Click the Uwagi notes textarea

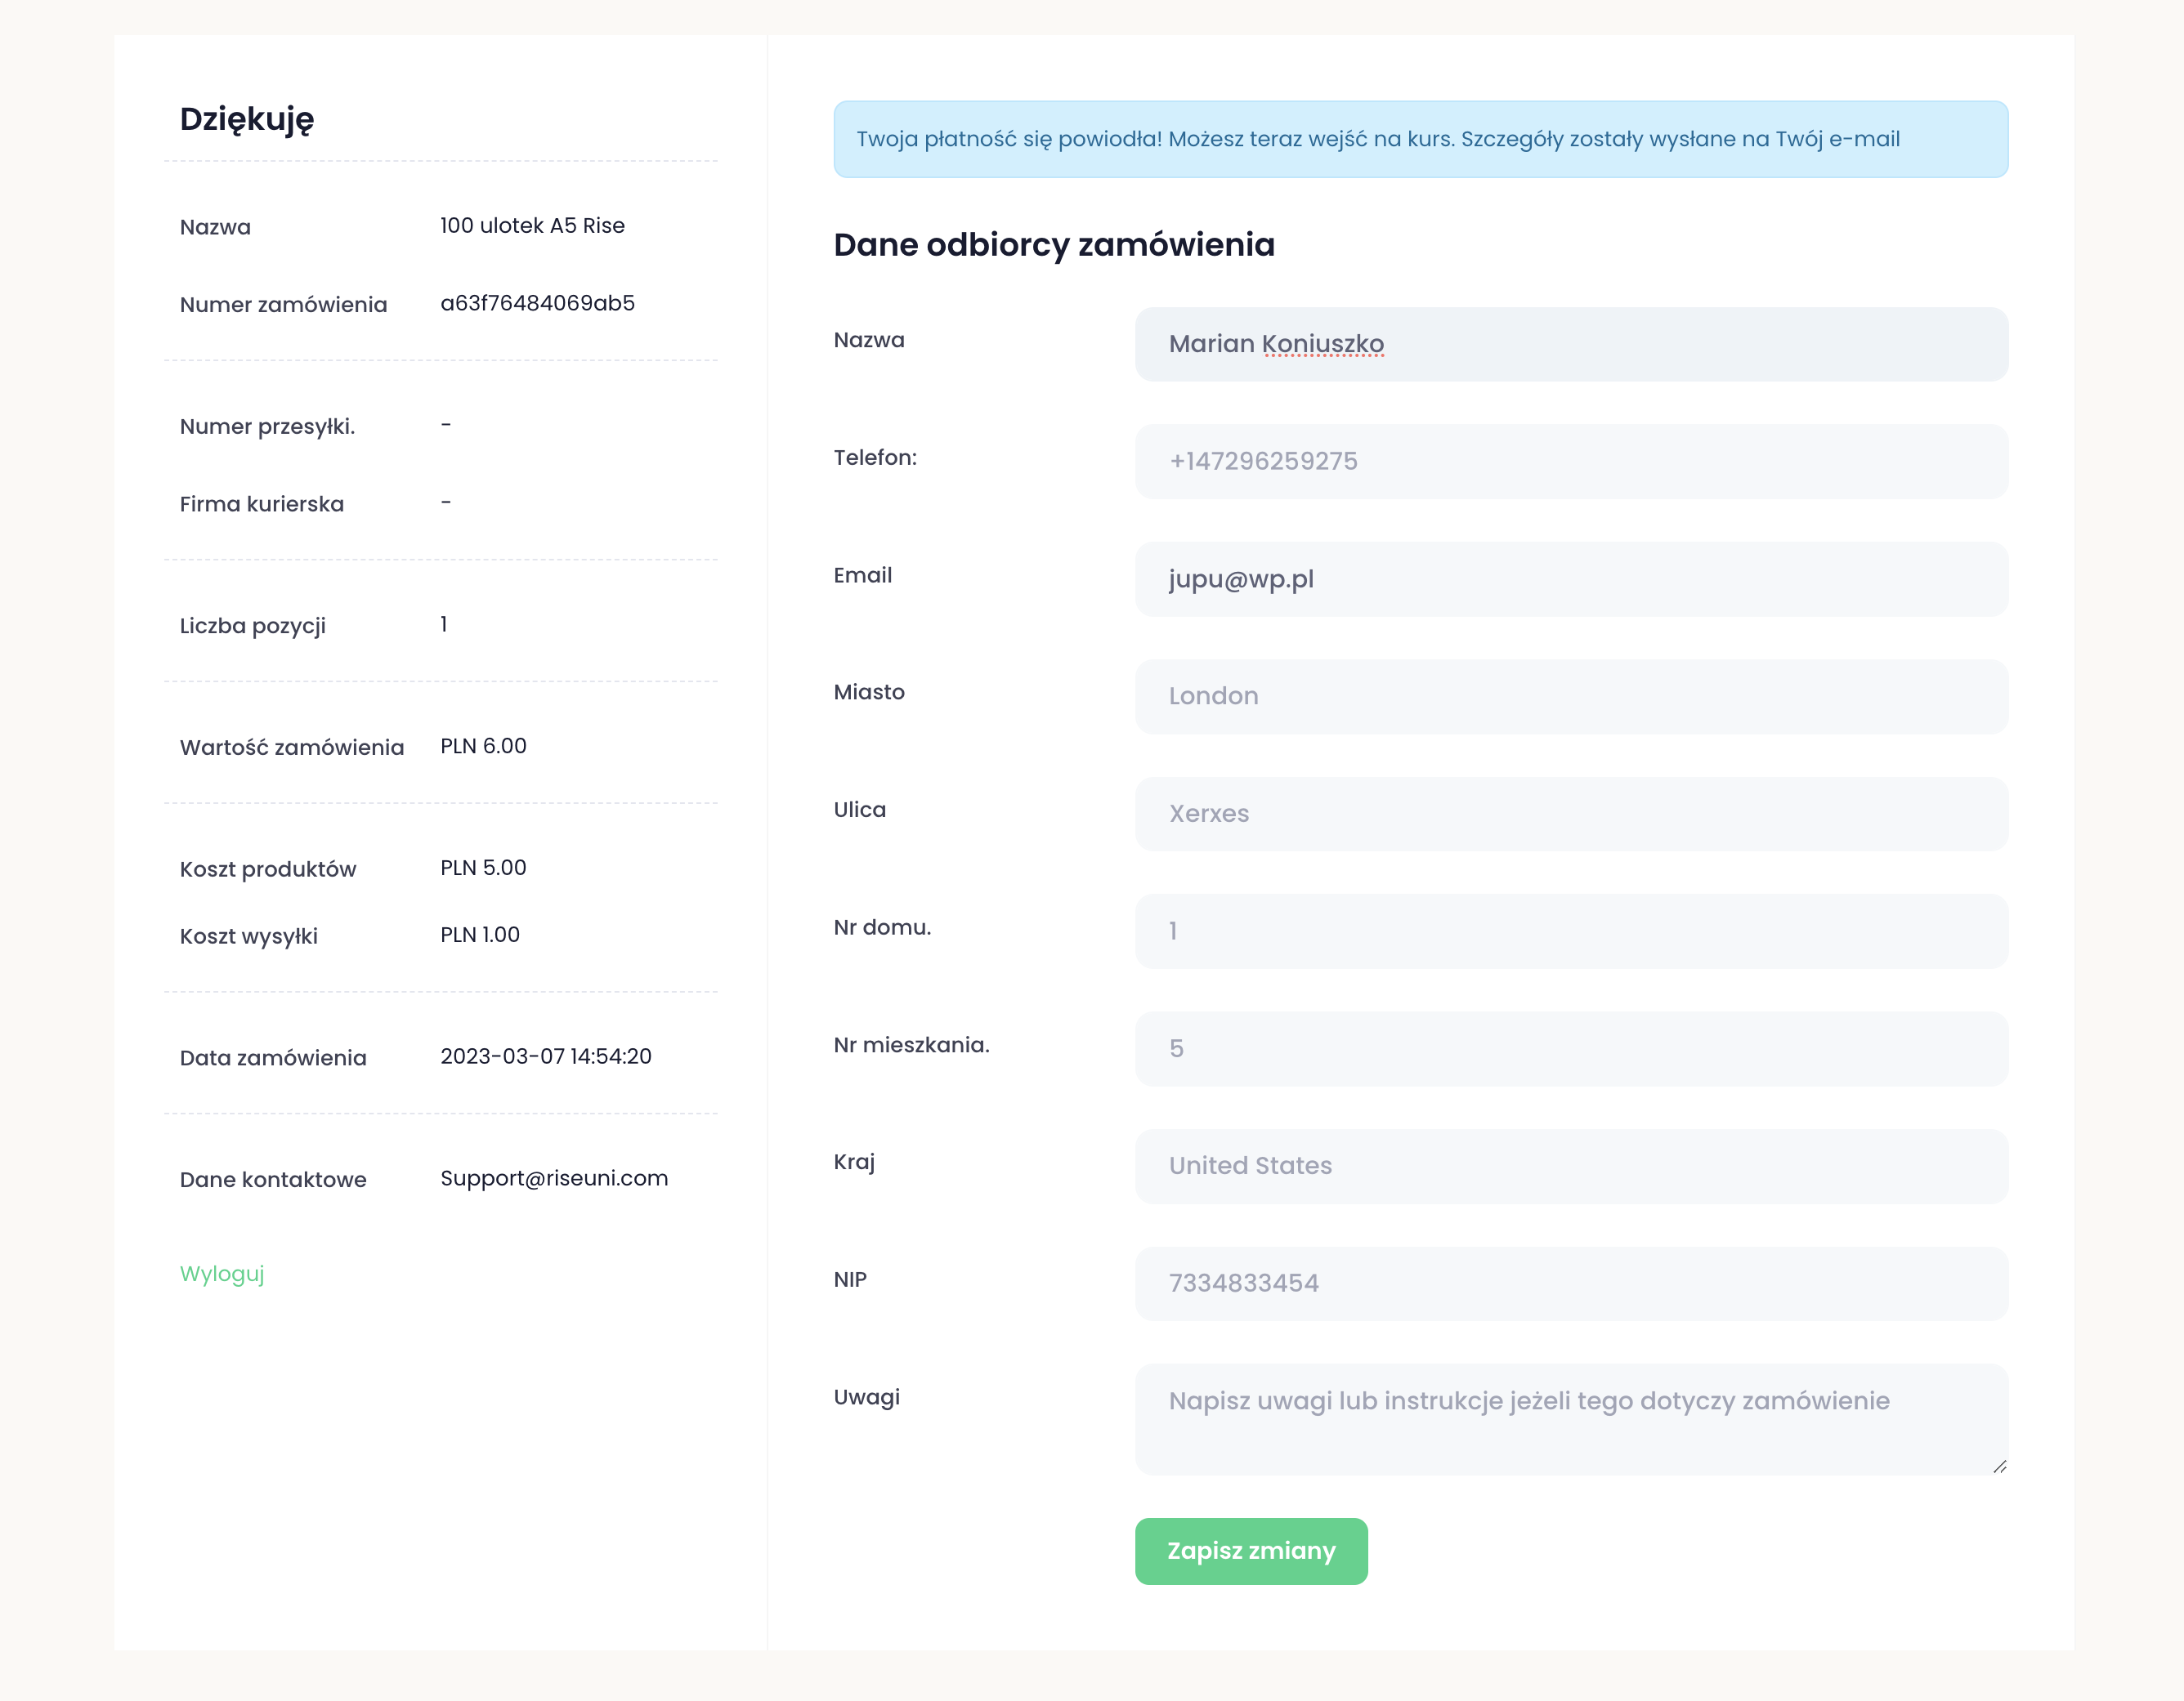(1570, 1419)
